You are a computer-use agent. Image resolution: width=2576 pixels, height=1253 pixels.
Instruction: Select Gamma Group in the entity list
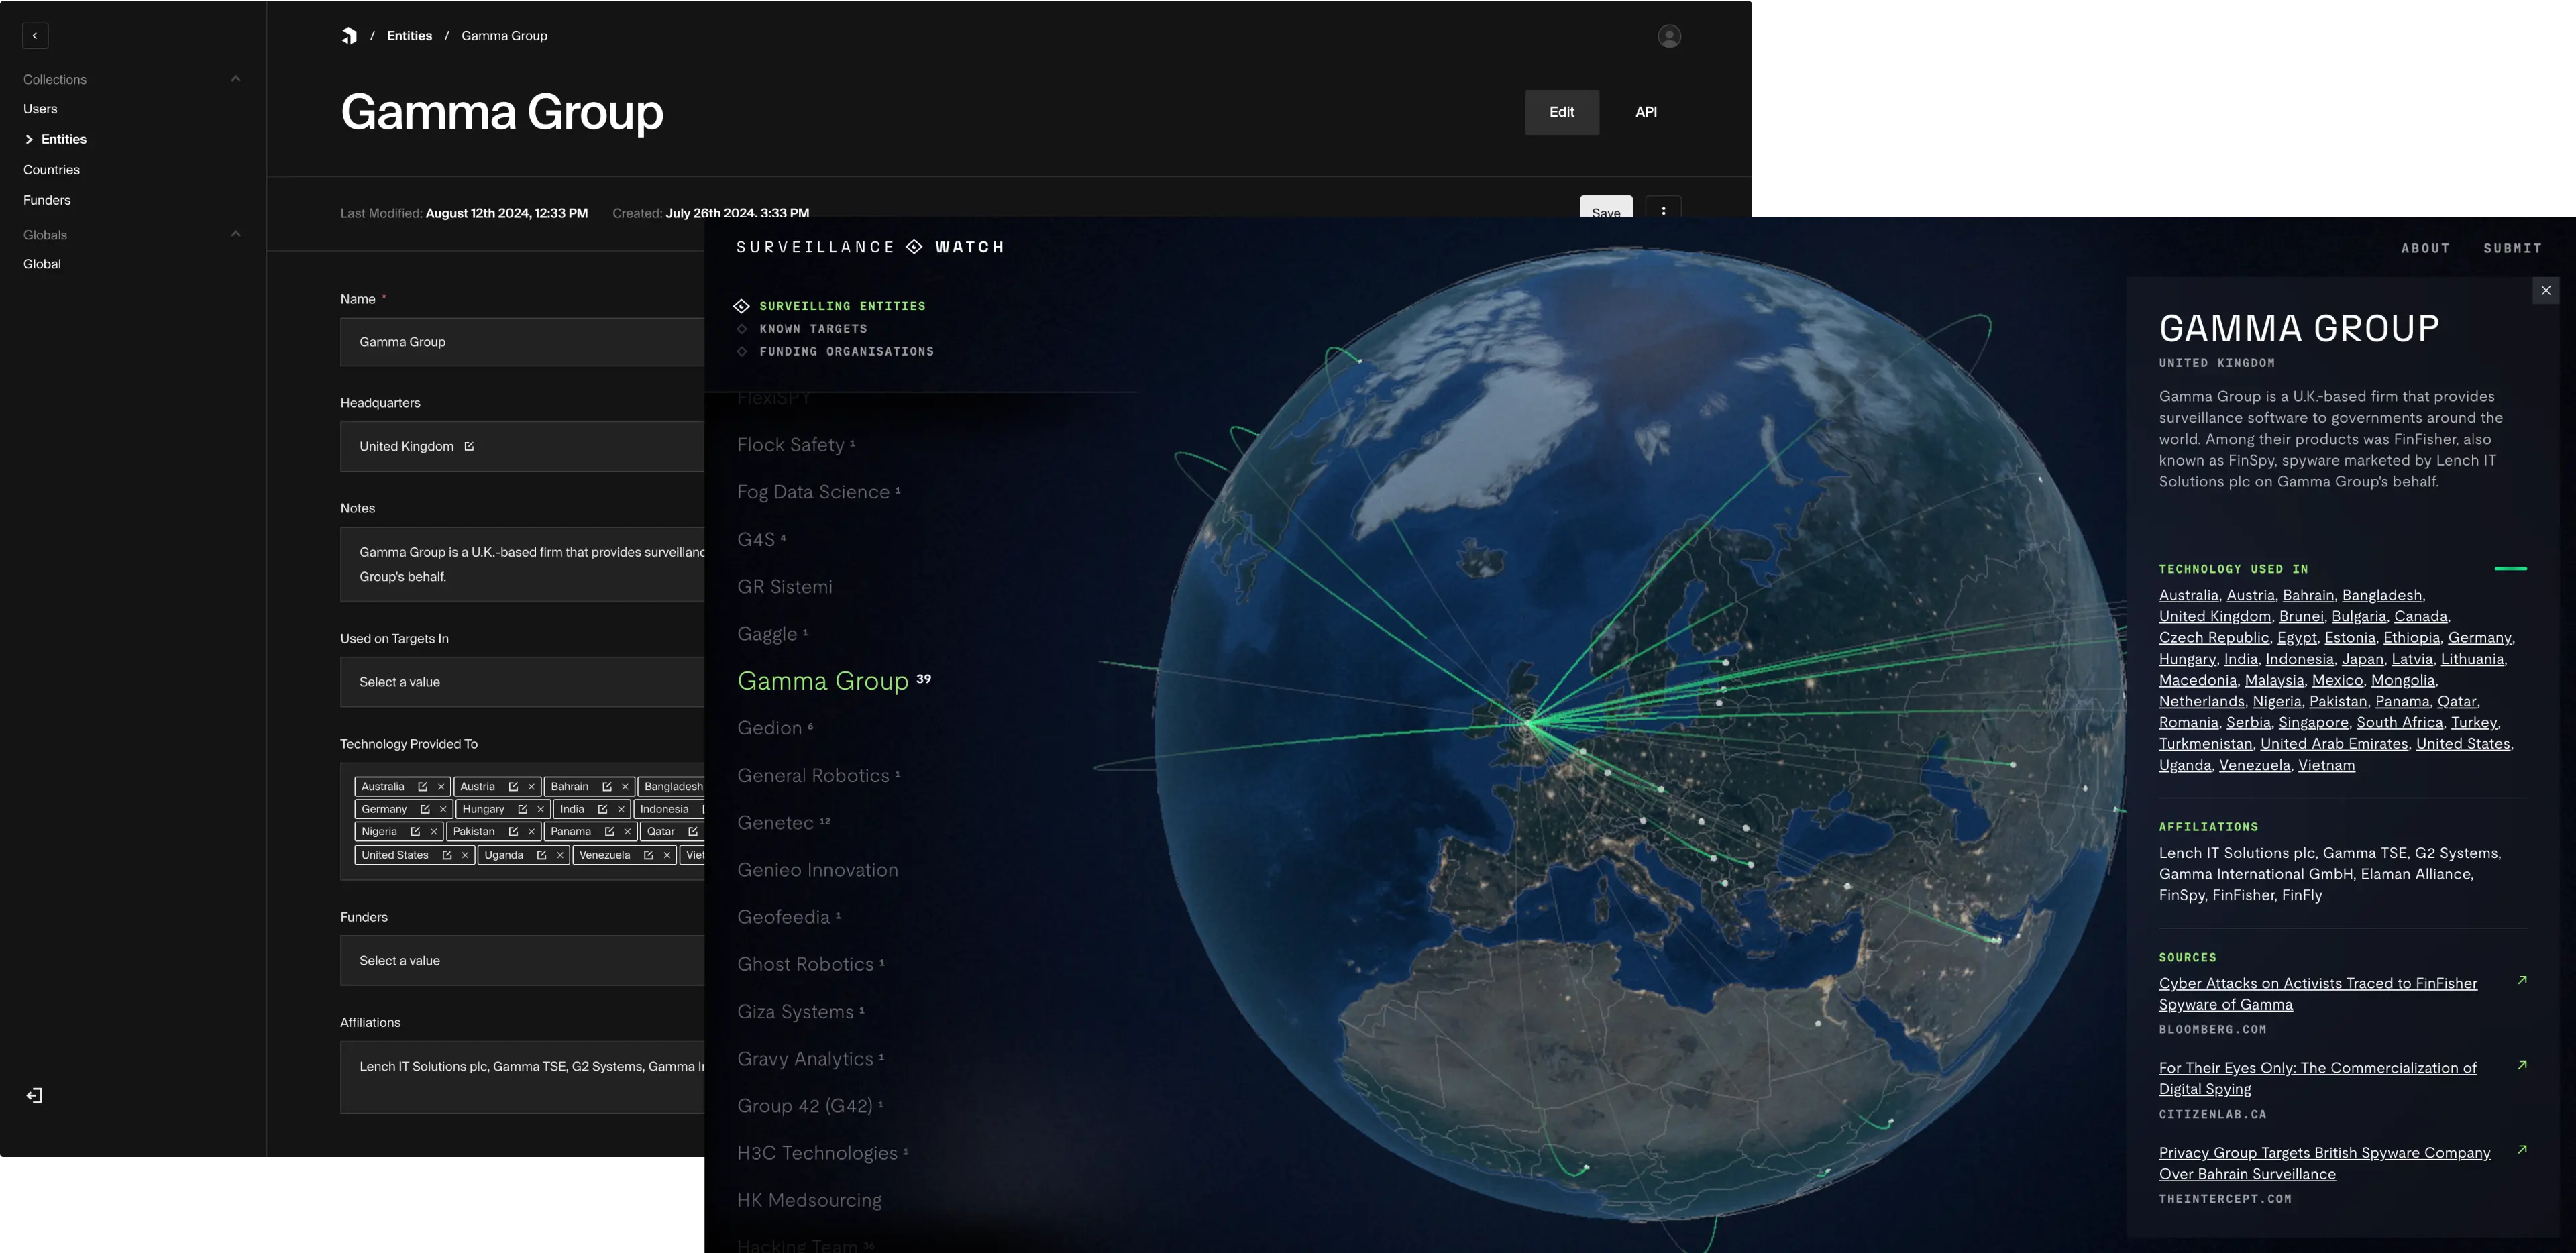[823, 681]
